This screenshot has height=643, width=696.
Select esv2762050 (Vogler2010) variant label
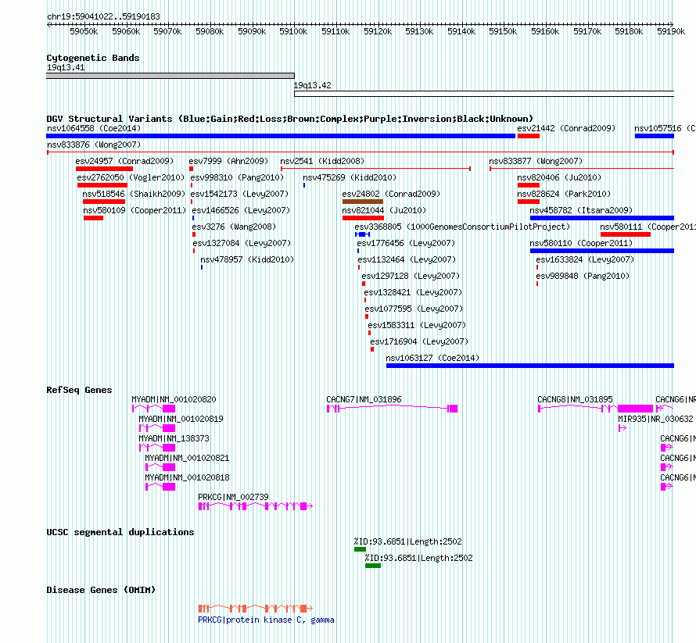pyautogui.click(x=131, y=177)
